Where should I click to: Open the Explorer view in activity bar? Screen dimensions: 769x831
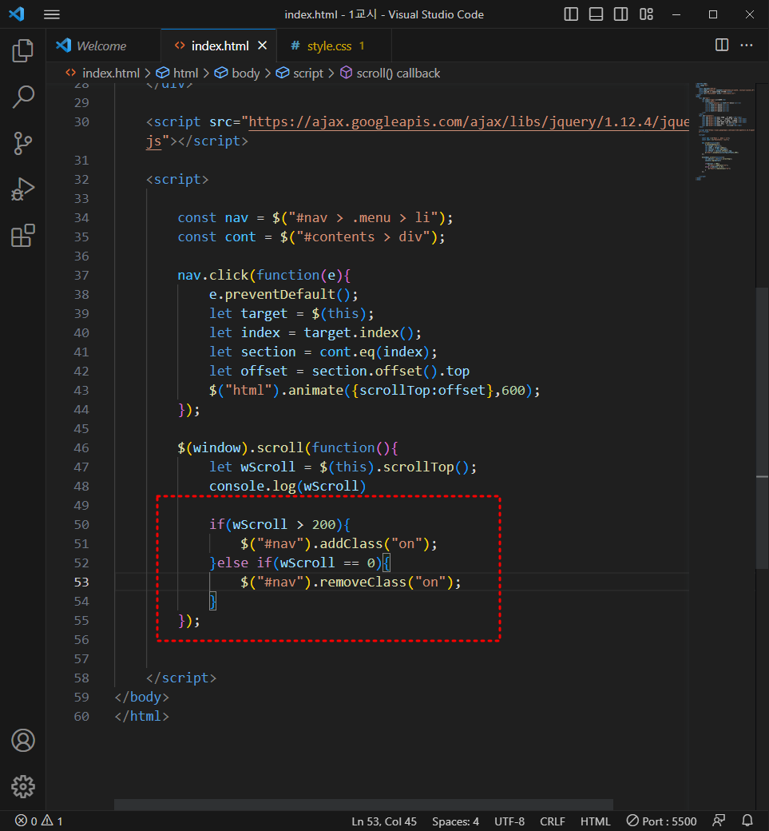(x=23, y=51)
